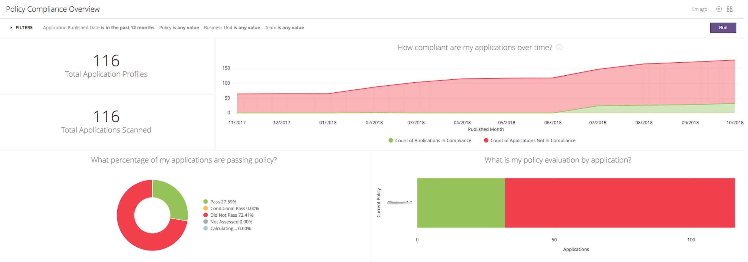Select the Application Published Date filter
The width and height of the screenshot is (748, 262).
click(x=98, y=28)
